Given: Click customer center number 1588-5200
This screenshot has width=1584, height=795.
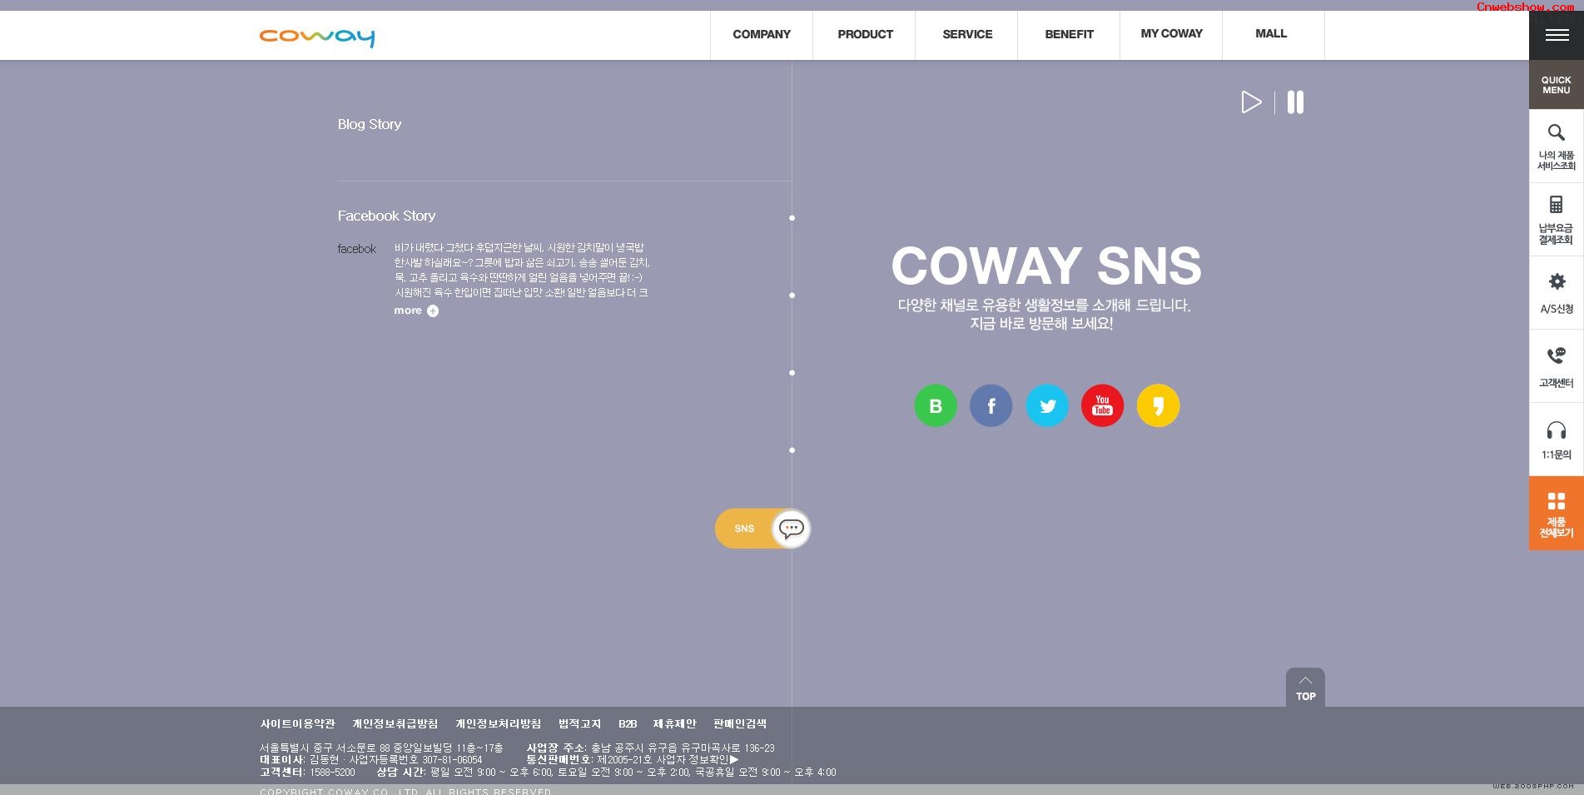Looking at the screenshot, I should pos(332,772).
